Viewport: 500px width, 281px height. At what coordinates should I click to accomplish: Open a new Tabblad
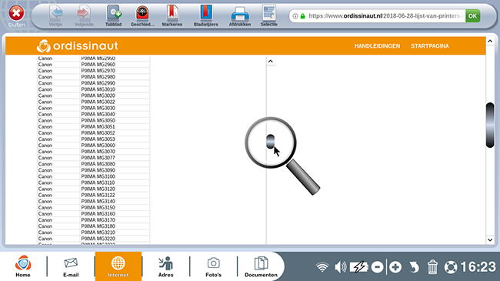tap(114, 15)
